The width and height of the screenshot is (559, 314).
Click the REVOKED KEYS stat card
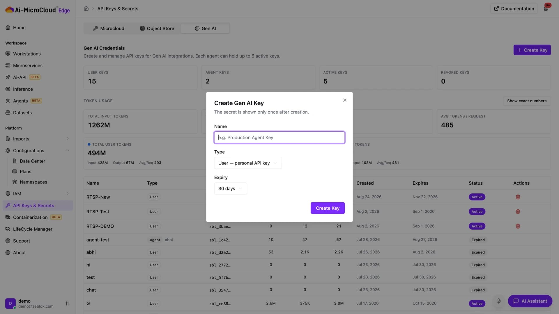pos(494,78)
